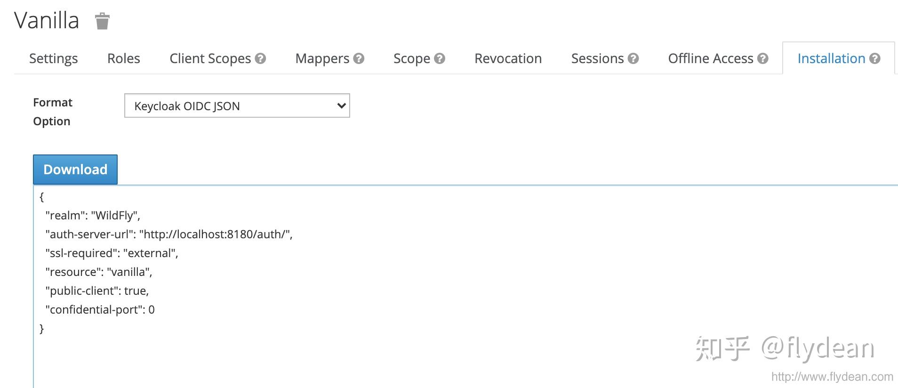Click the help icon next to Scope

click(x=440, y=58)
